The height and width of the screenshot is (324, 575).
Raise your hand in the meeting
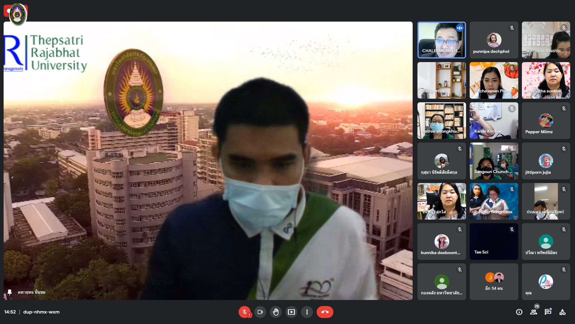click(x=276, y=312)
